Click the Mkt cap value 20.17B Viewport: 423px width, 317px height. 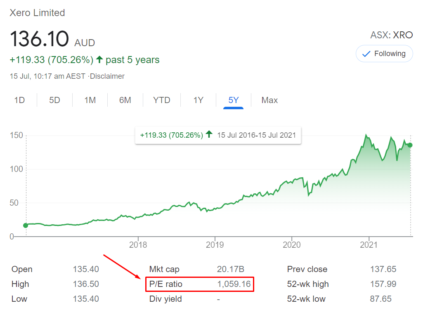[231, 269]
